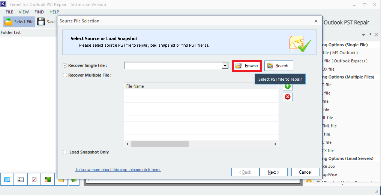
Task: Select the 'OX file' saving option
Action: click(x=328, y=69)
